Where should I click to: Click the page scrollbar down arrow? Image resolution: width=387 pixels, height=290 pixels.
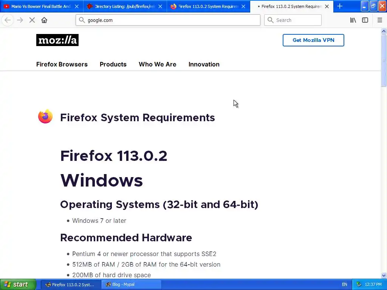click(x=384, y=275)
